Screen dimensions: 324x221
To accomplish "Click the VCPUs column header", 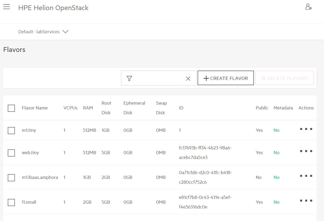I will [70, 108].
